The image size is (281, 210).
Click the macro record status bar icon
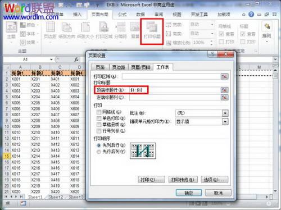click(23, 203)
